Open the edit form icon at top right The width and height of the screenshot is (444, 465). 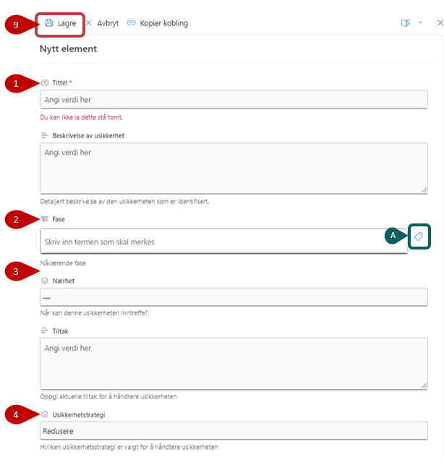tap(406, 23)
